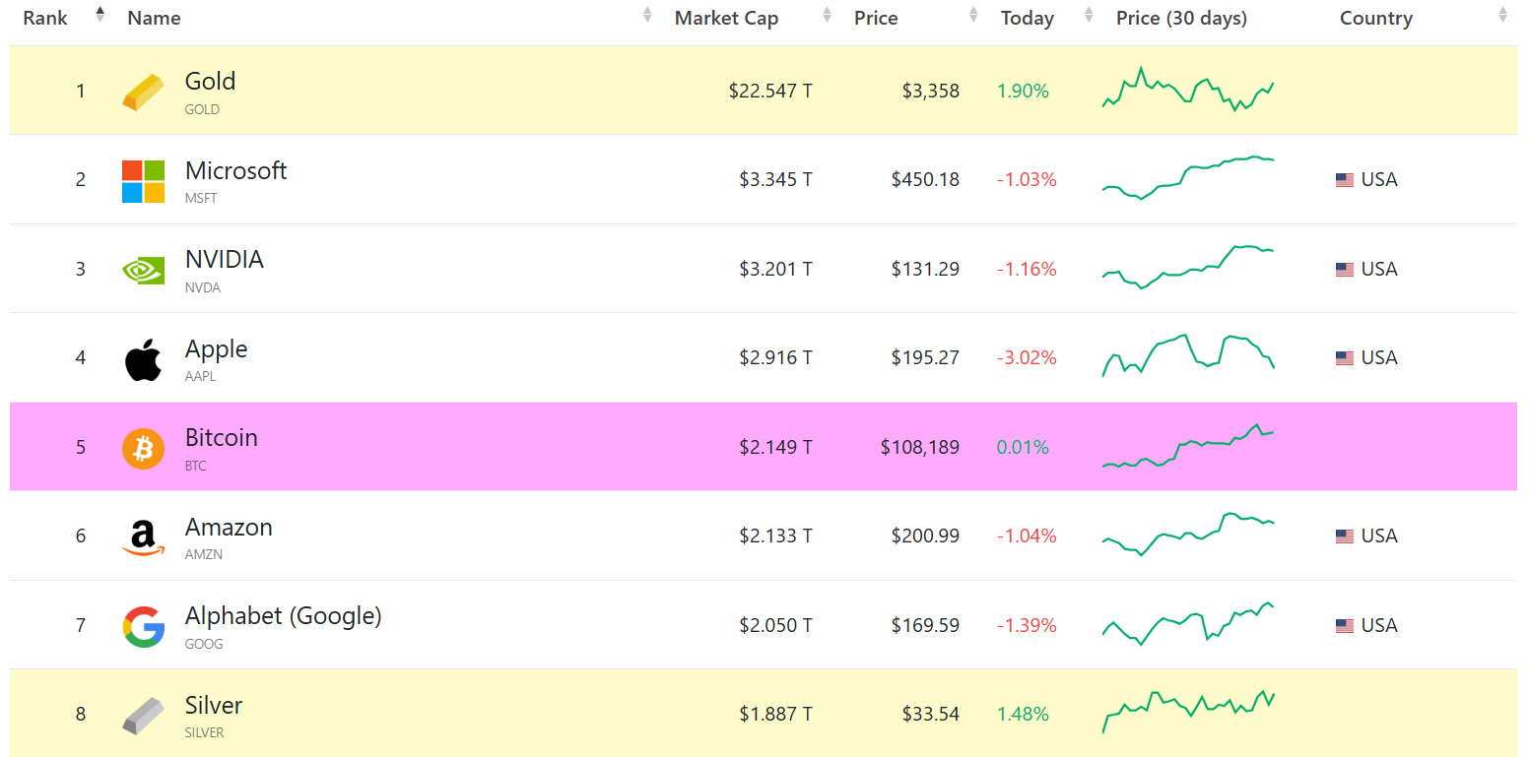1529x757 pixels.
Task: Sort by Market Cap column arrows
Action: click(826, 14)
